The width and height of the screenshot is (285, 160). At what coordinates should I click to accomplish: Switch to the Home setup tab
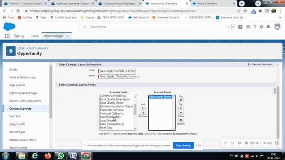coord(35,36)
